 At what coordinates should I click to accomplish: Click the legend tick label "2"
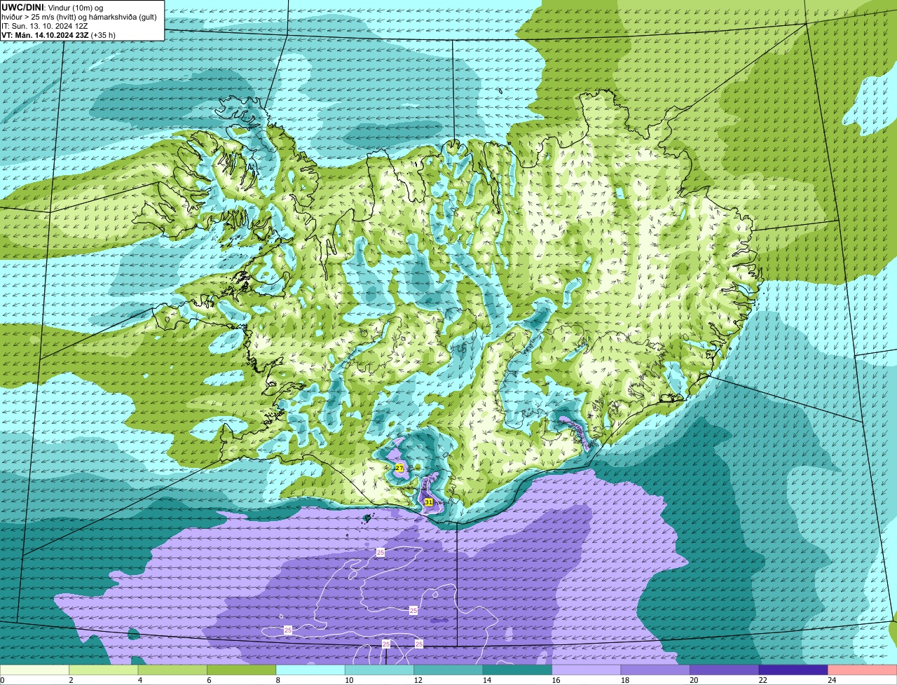pos(71,680)
